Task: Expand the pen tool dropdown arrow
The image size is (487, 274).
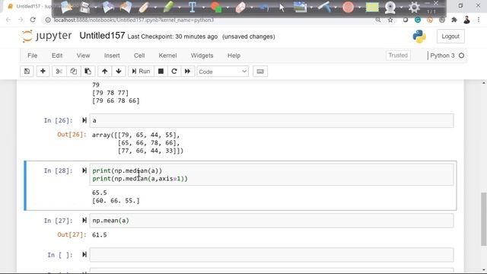Action: (155, 8)
